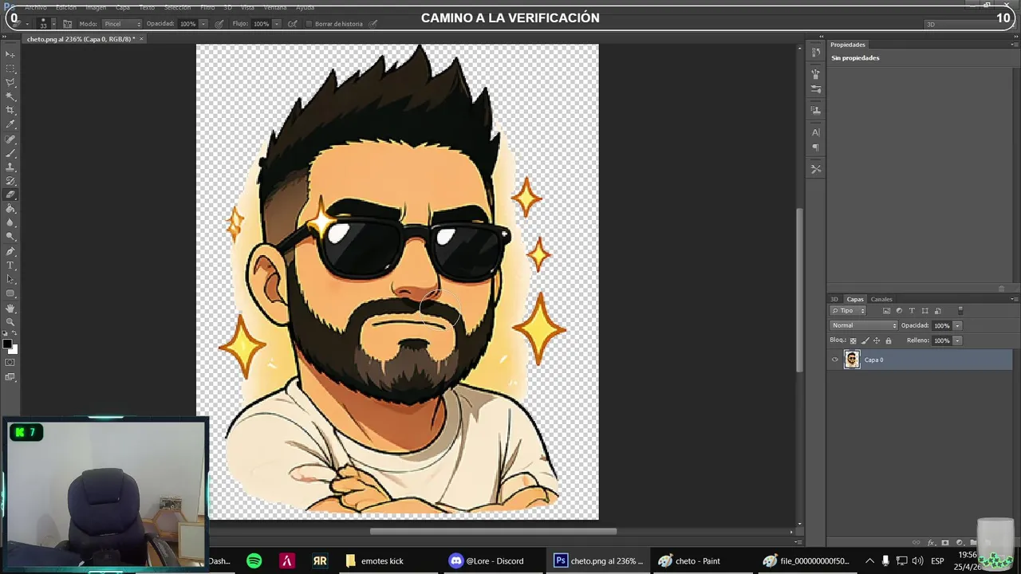Screen dimensions: 1021x574
Task: Select the Rectangular Marquee tool
Action: pyautogui.click(x=10, y=69)
